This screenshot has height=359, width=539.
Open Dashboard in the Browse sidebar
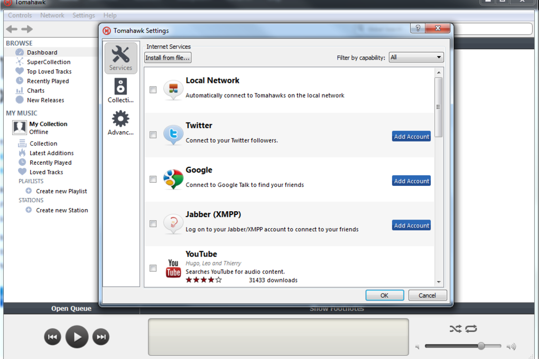[42, 52]
